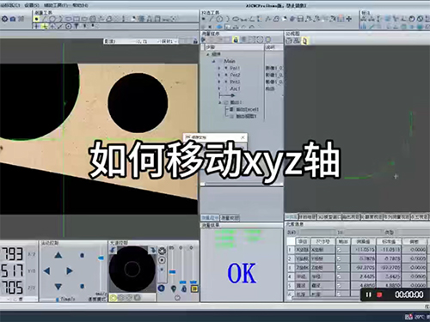Expand the Pnt1 tree node
Image resolution: width=430 pixels, height=322 pixels.
tap(219, 68)
